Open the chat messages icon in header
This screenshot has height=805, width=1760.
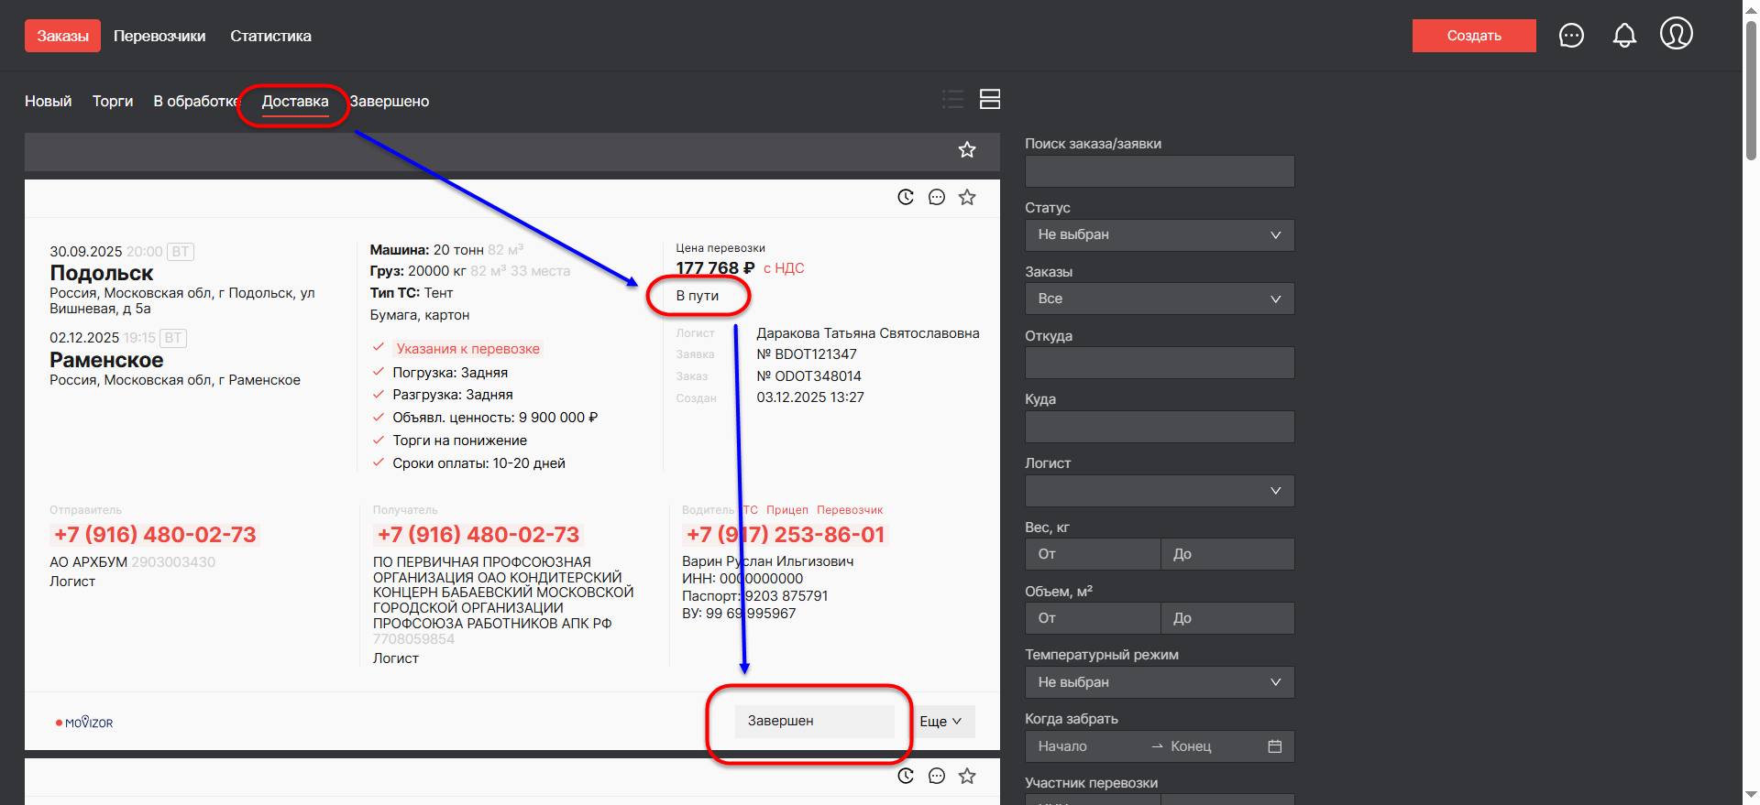pyautogui.click(x=1571, y=36)
